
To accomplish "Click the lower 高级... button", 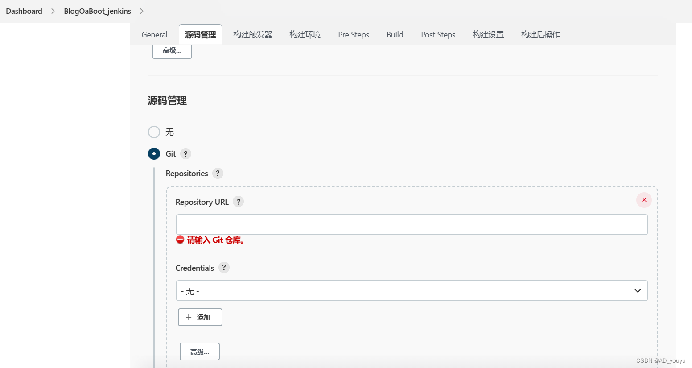I will pyautogui.click(x=199, y=351).
